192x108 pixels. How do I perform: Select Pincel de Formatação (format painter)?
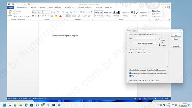pos(22,17)
